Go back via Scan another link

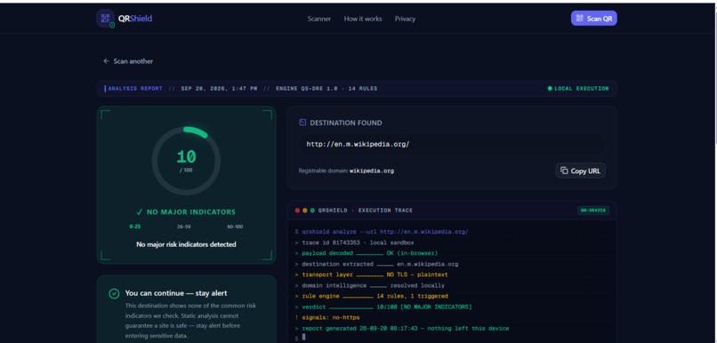pyautogui.click(x=128, y=61)
